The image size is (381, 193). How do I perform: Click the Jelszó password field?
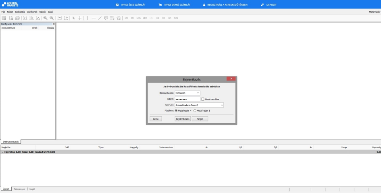pyautogui.click(x=187, y=99)
